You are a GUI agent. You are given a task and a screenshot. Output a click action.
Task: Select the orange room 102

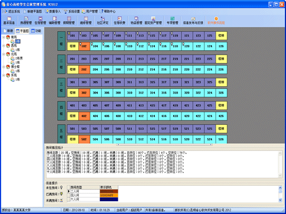[x=84, y=46]
